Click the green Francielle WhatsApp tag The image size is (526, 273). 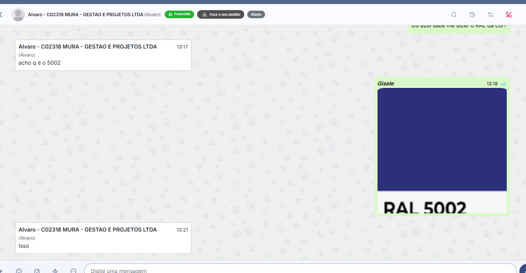click(x=179, y=14)
